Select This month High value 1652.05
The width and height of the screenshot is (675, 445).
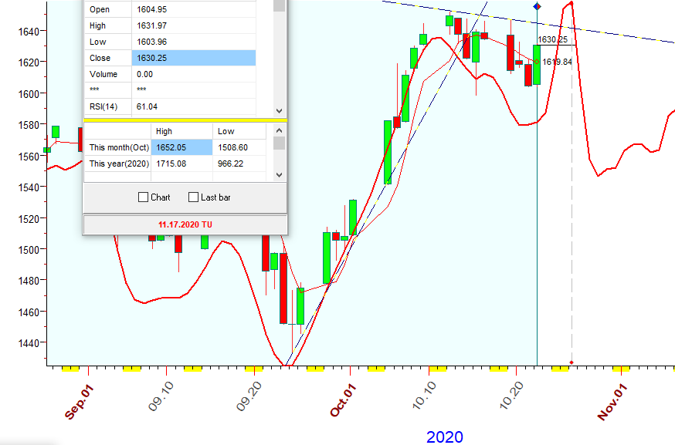181,147
